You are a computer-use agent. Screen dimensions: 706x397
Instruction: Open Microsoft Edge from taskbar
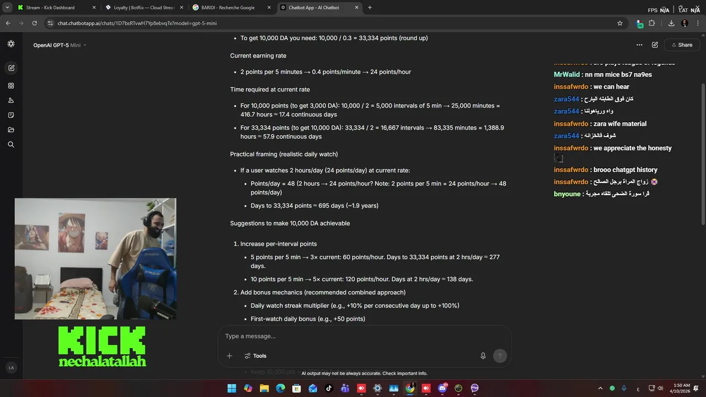tap(280, 388)
